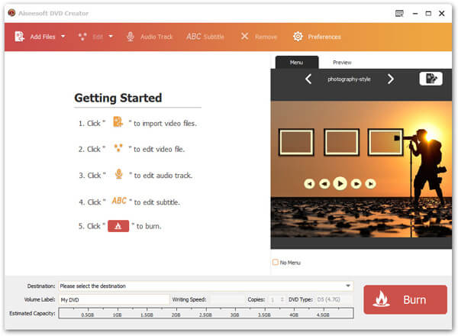
Task: Click the Audio Track microphone icon
Action: click(131, 37)
